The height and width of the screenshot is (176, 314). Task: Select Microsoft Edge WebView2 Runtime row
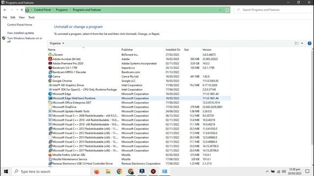[139, 98]
